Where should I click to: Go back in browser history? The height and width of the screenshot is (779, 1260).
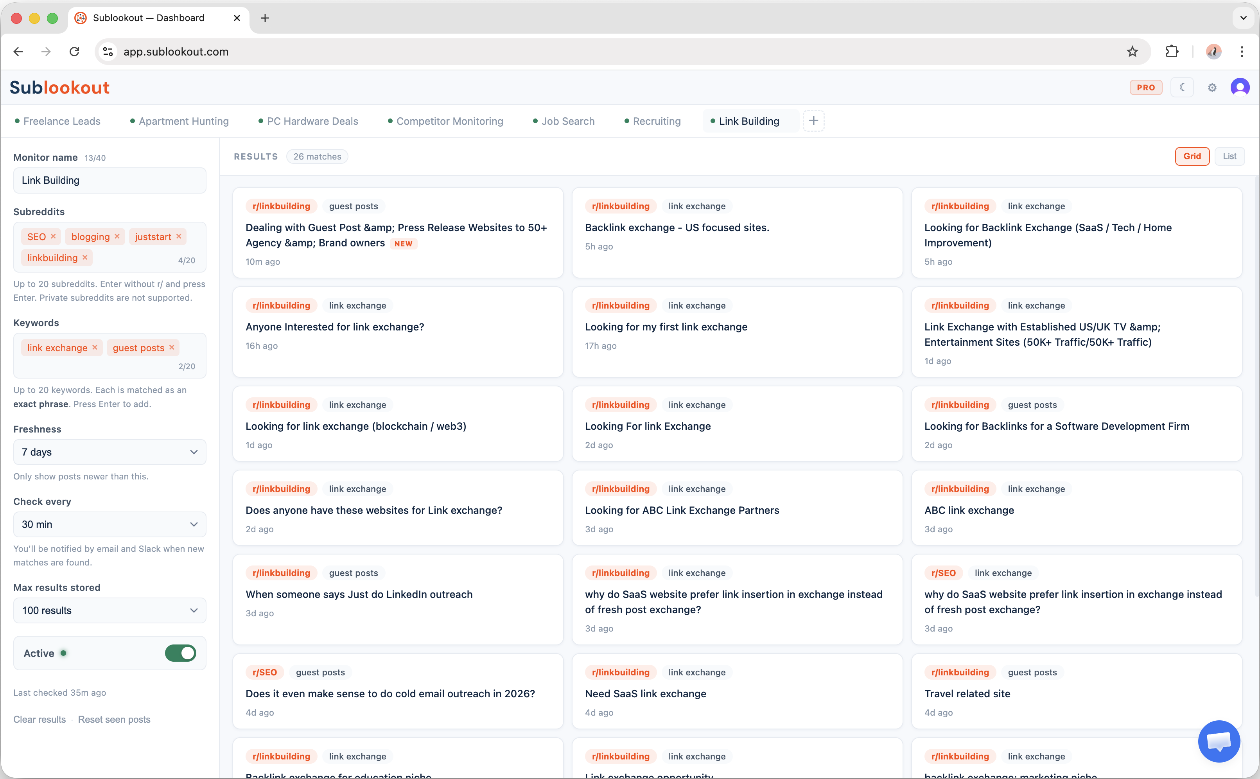pyautogui.click(x=18, y=52)
